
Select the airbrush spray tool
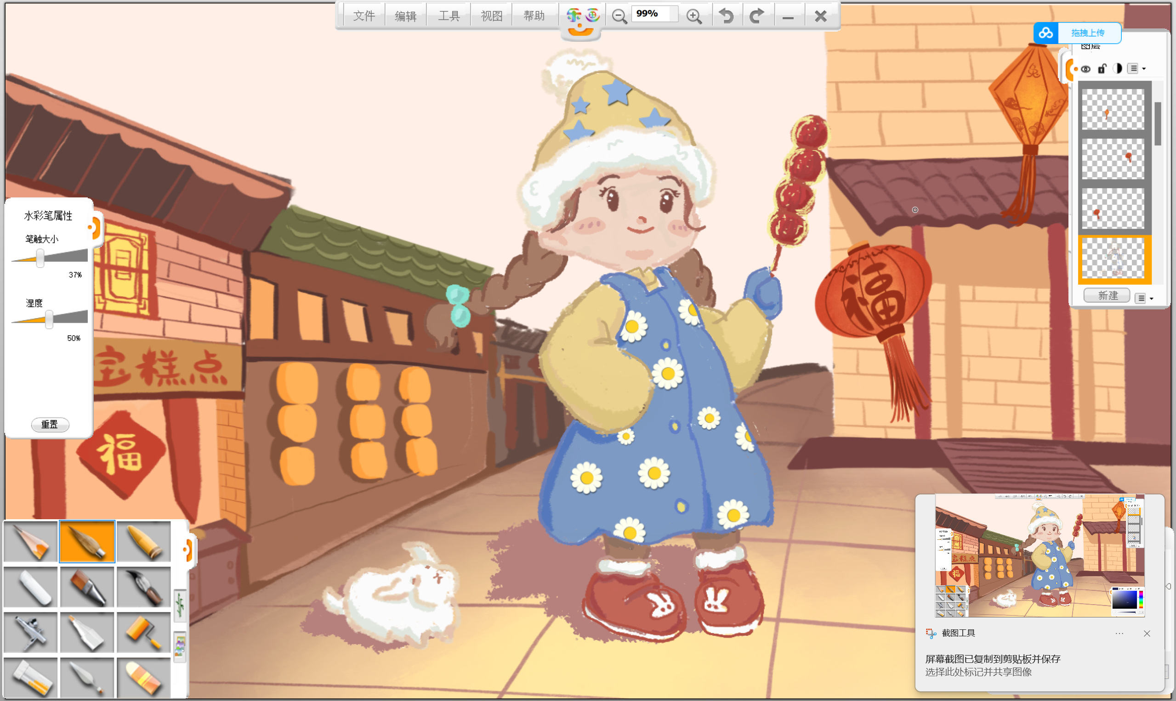pyautogui.click(x=30, y=633)
